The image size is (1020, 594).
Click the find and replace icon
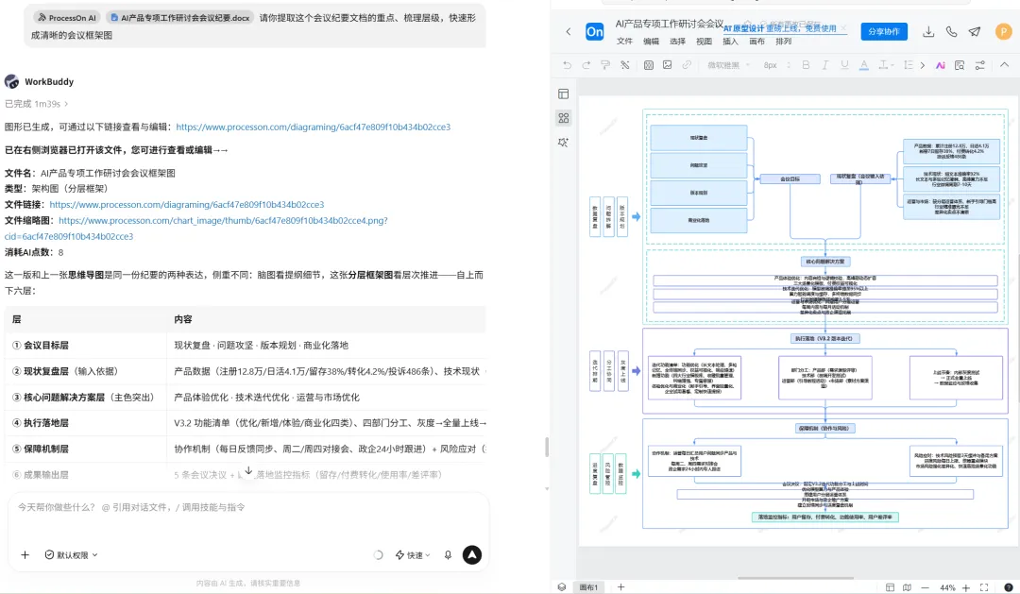pos(960,65)
